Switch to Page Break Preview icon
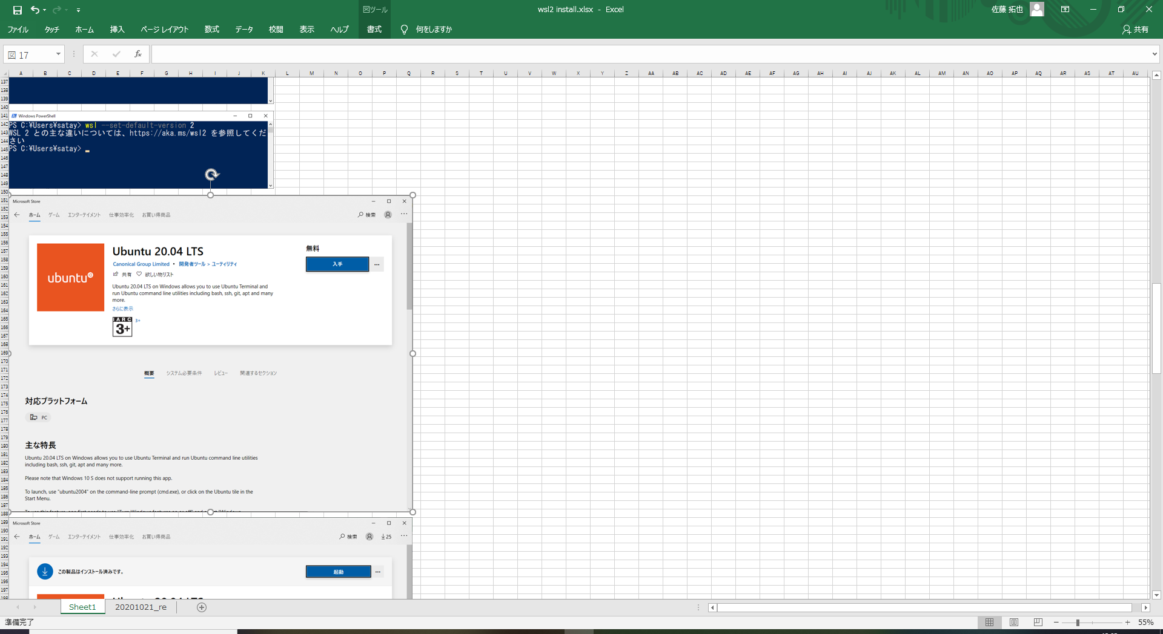The image size is (1163, 634). point(1038,623)
